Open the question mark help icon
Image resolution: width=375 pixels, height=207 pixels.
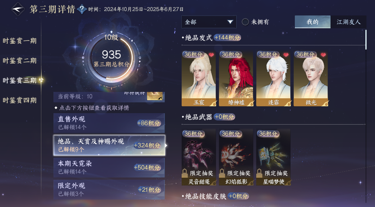(82, 9)
